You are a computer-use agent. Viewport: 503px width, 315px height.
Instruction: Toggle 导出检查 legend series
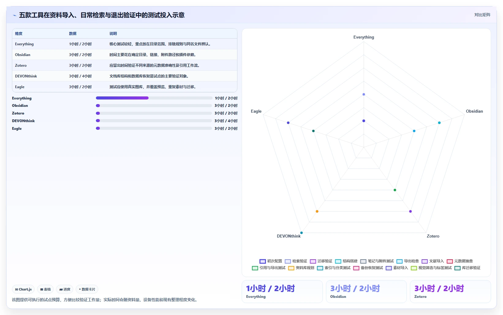pos(407,261)
